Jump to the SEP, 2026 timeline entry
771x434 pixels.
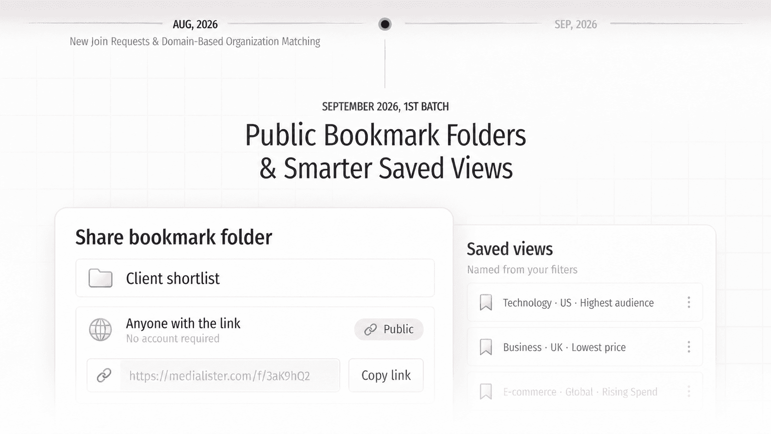click(x=575, y=24)
